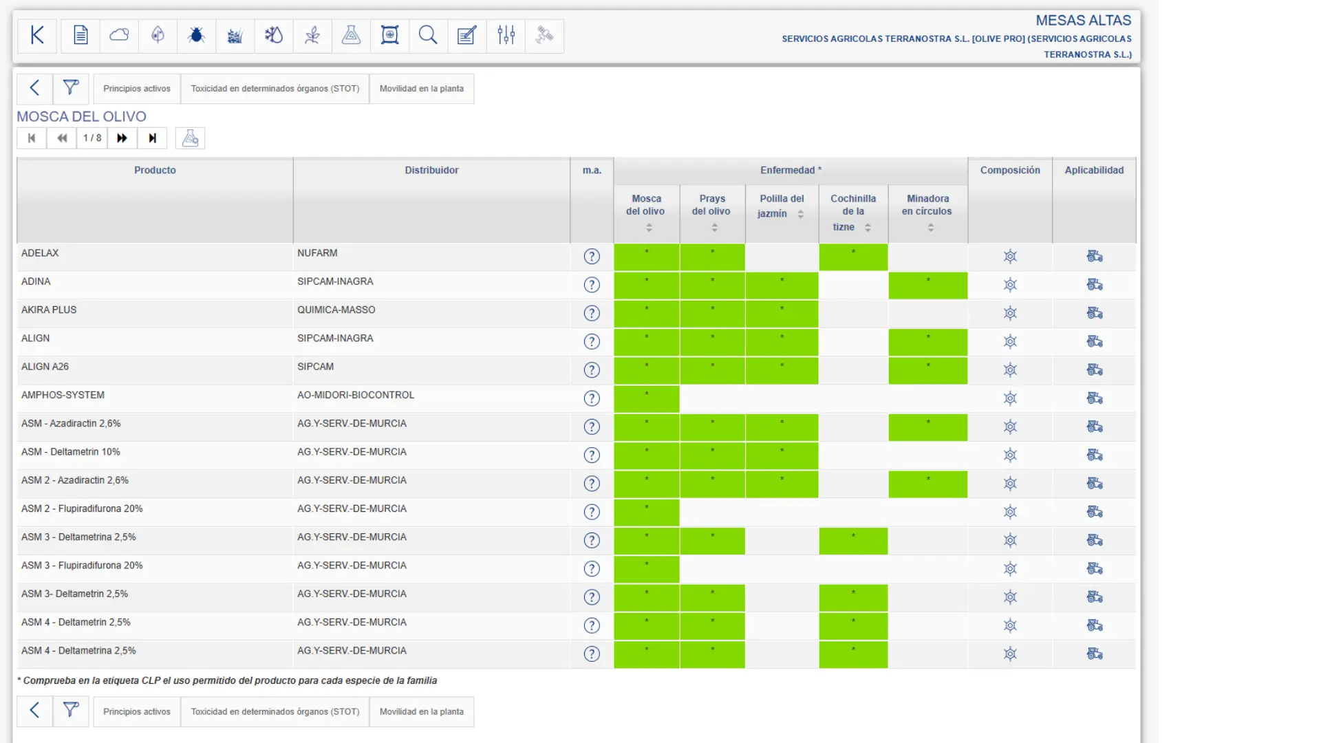Open composition icon for ALIGN A26
Viewport: 1321px width, 743px height.
point(1010,370)
